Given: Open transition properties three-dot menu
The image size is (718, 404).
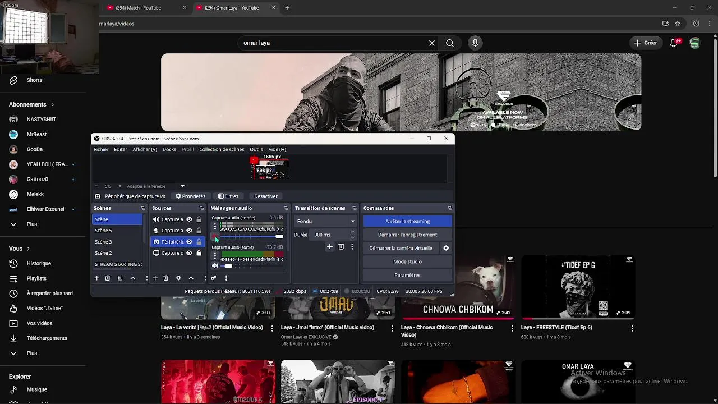Looking at the screenshot, I should point(352,247).
